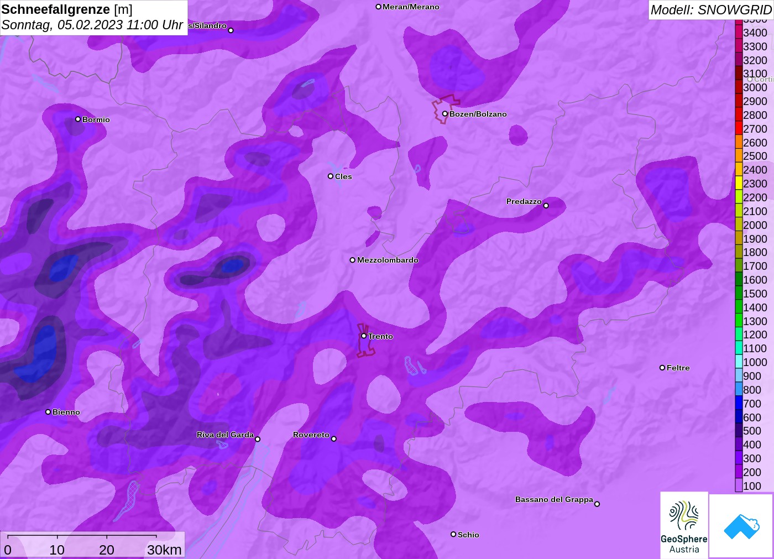Click the Rovereto label text
This screenshot has width=774, height=559.
311,435
